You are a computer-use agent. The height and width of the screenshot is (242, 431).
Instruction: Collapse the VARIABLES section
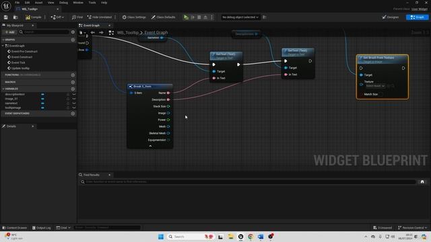point(3,89)
